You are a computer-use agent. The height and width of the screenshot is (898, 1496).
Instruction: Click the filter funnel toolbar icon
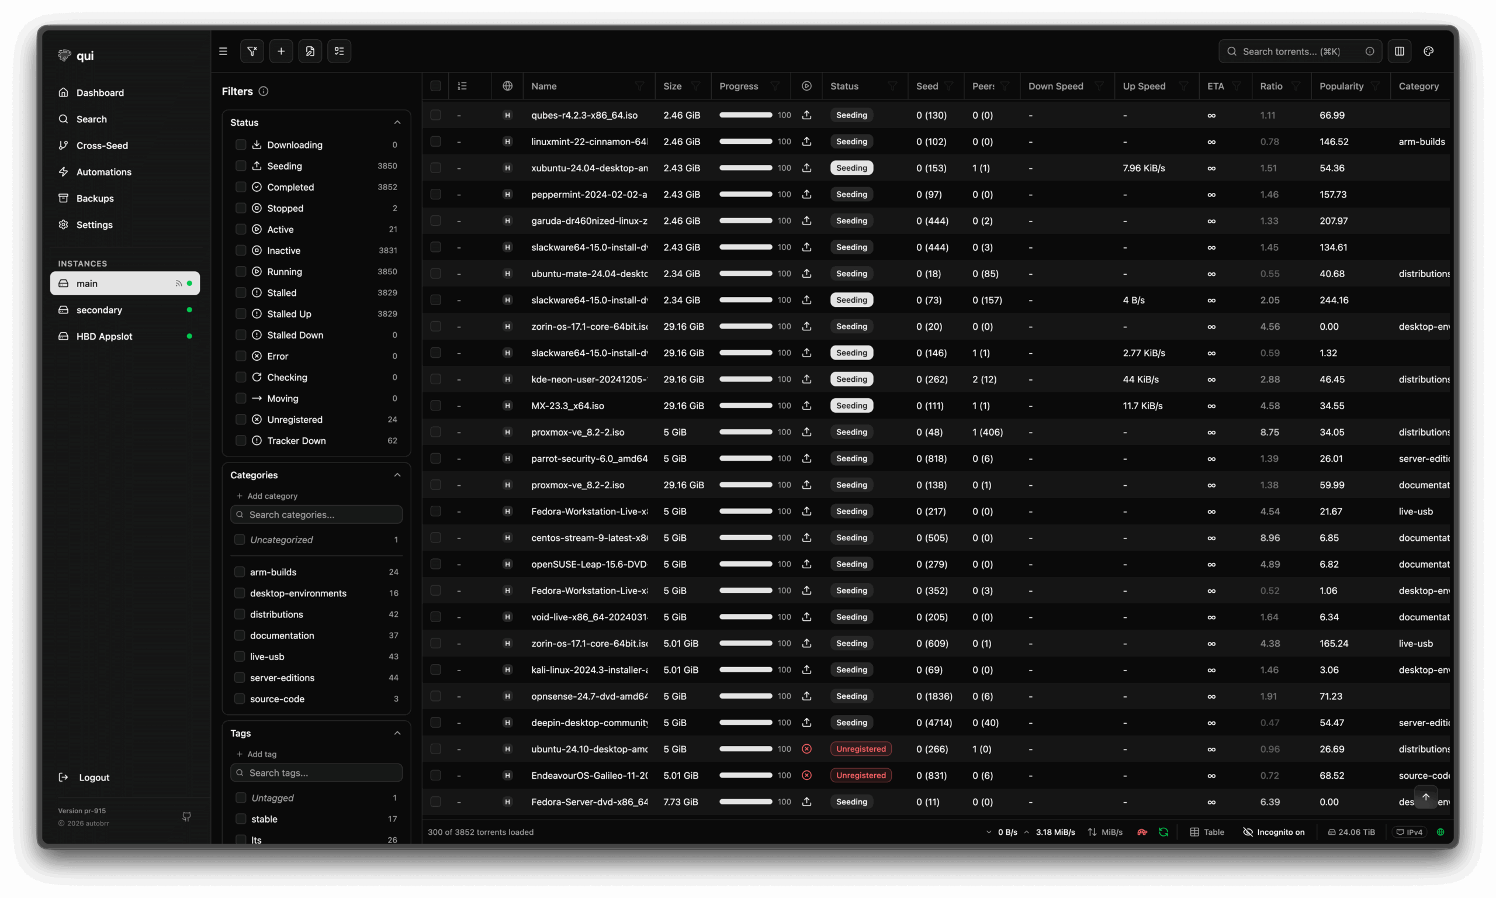tap(251, 51)
